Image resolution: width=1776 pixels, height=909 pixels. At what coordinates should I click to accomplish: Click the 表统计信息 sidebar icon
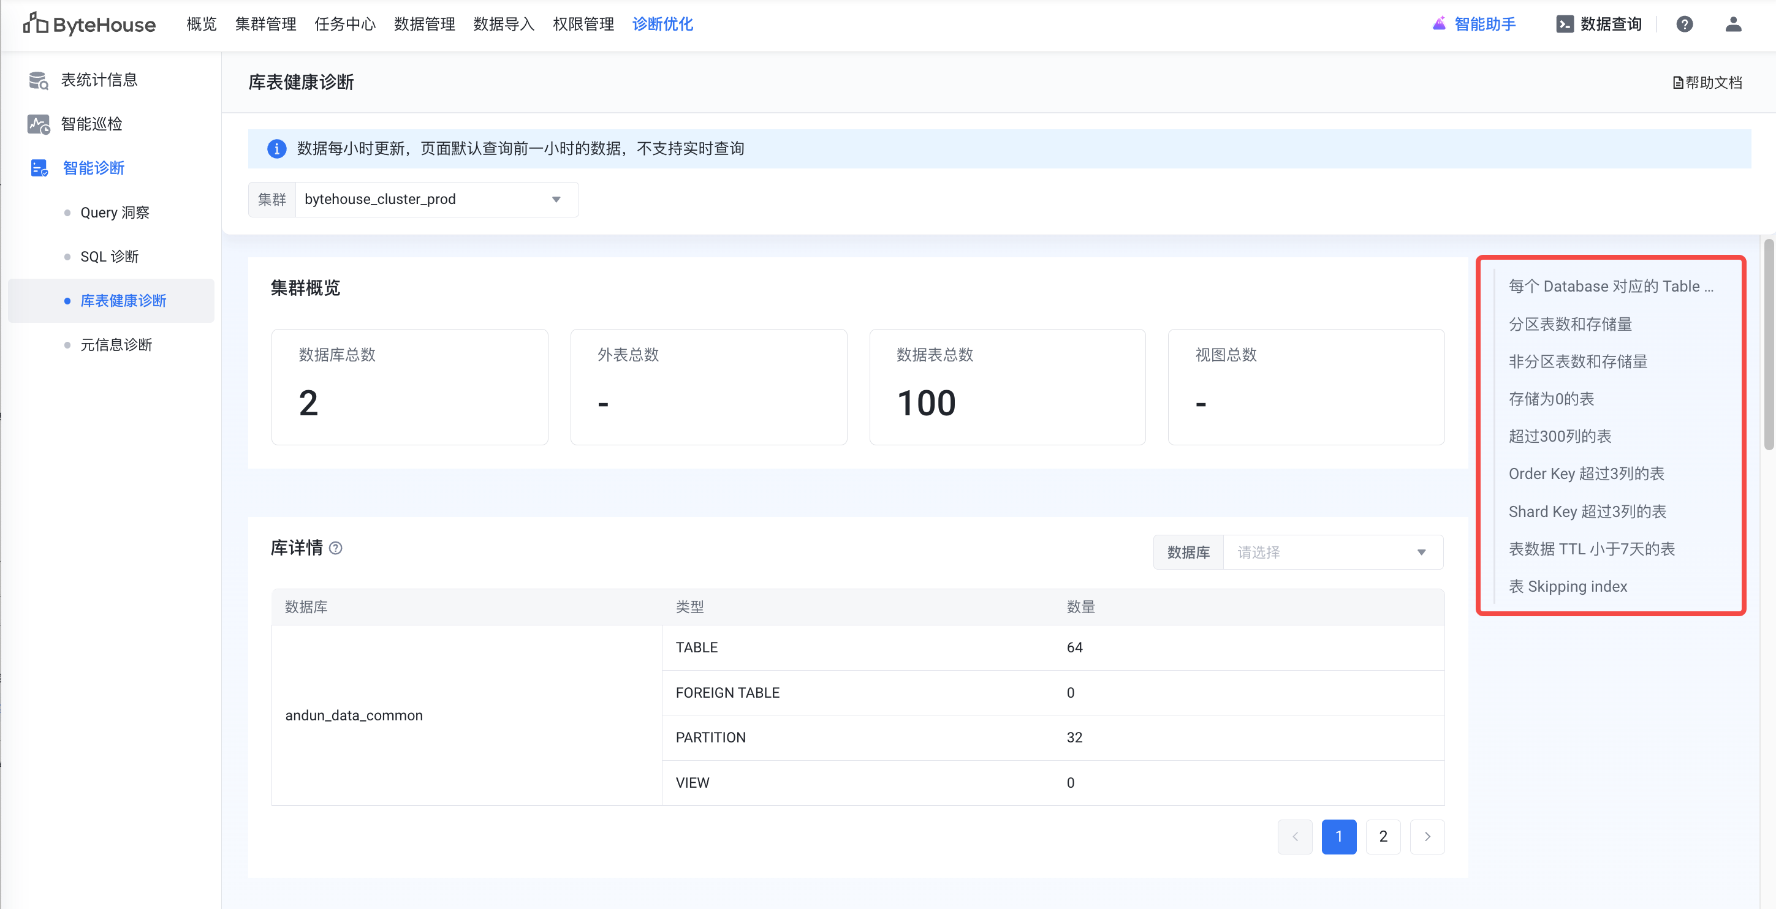point(39,81)
